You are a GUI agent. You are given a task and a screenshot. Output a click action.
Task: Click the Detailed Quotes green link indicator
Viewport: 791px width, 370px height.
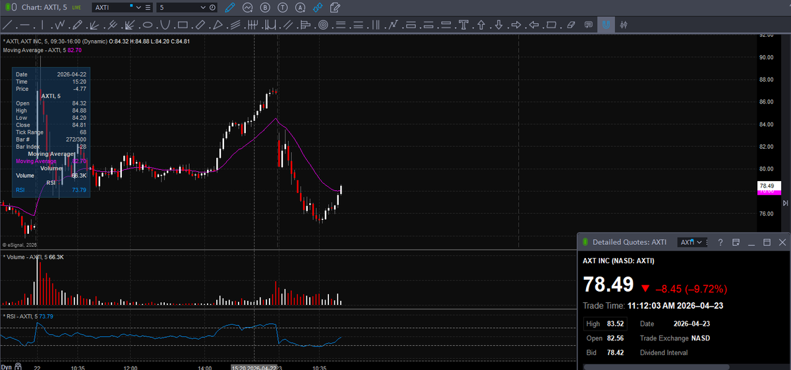(585, 242)
